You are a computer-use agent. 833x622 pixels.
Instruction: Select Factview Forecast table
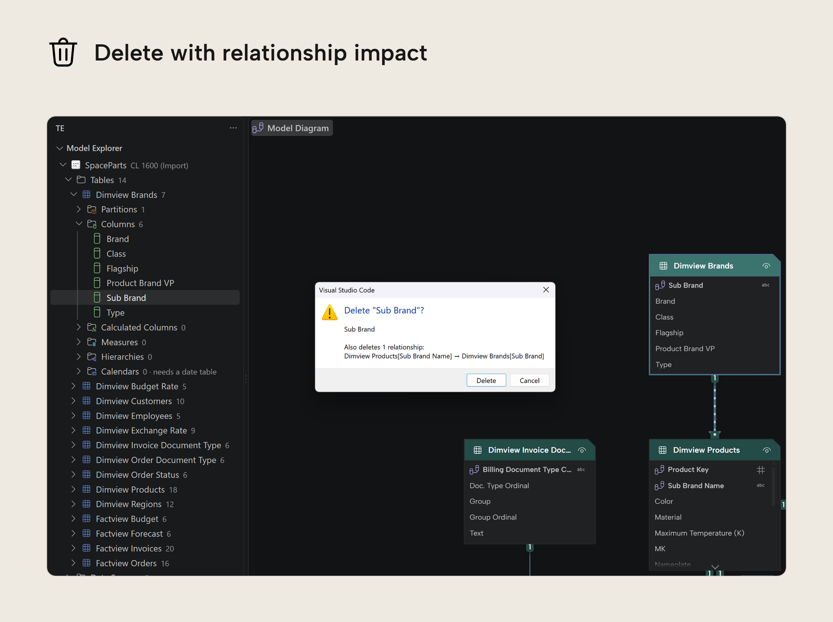click(x=145, y=534)
